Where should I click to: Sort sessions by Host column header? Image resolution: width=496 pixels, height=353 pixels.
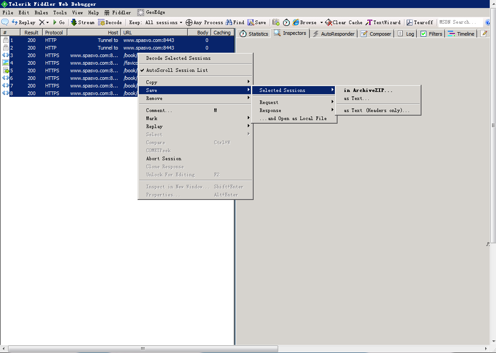(x=94, y=32)
